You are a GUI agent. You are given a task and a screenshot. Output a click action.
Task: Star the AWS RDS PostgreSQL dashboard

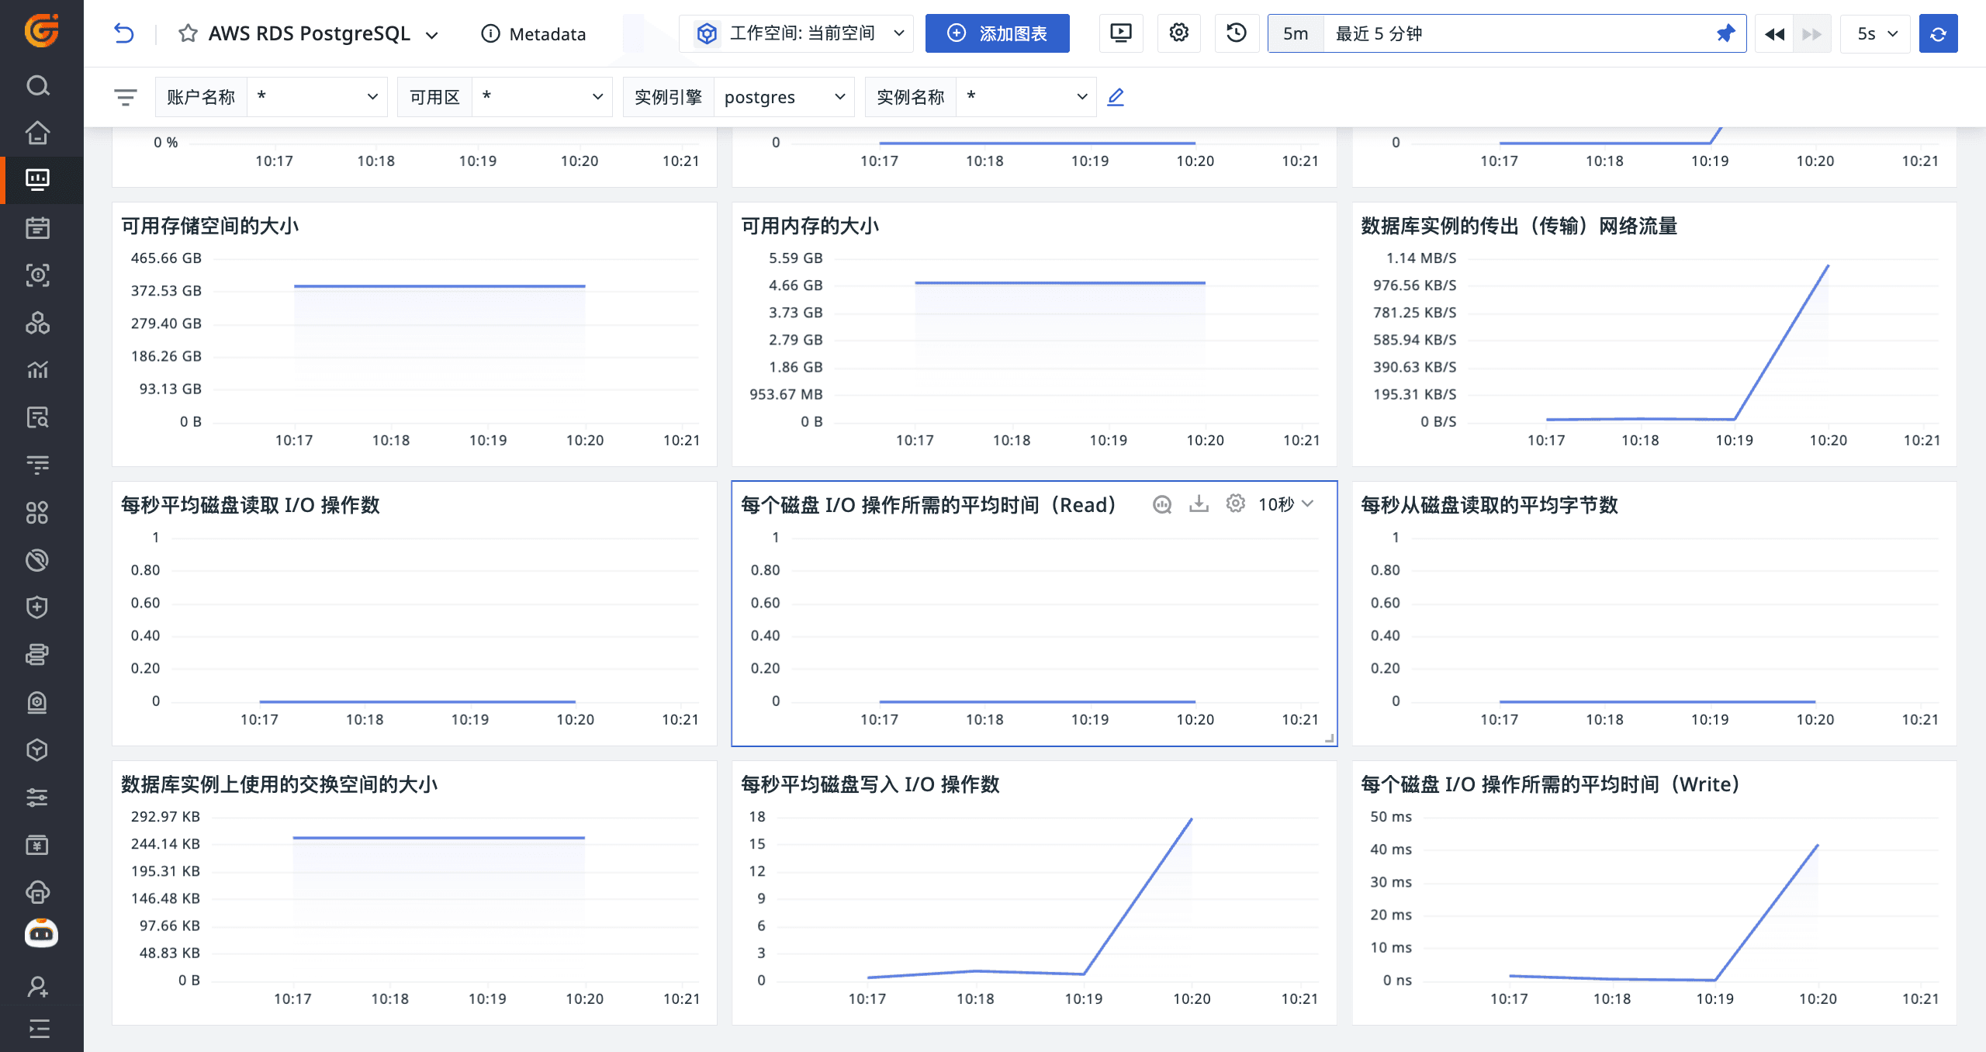tap(188, 33)
